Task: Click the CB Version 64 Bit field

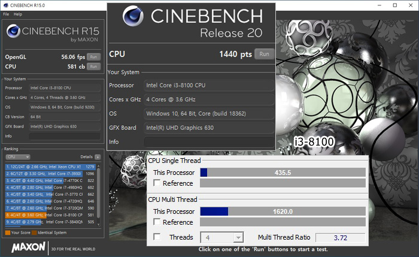Action: [65, 117]
